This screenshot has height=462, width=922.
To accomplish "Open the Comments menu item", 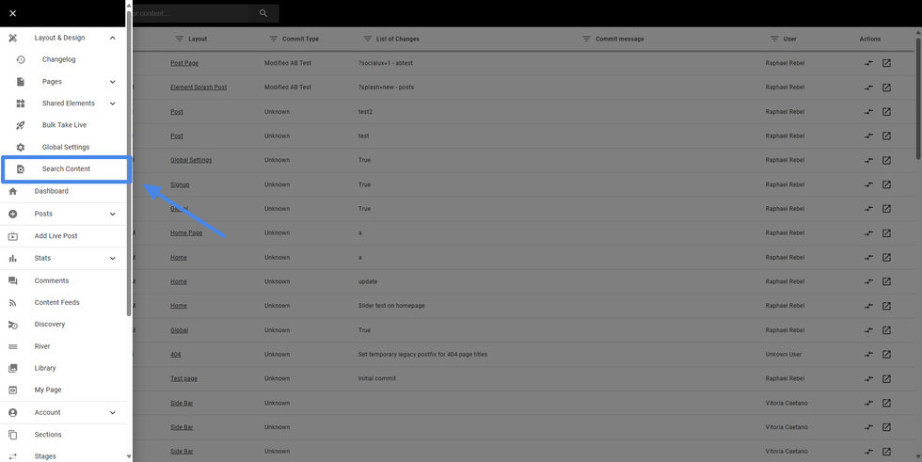I will (51, 280).
